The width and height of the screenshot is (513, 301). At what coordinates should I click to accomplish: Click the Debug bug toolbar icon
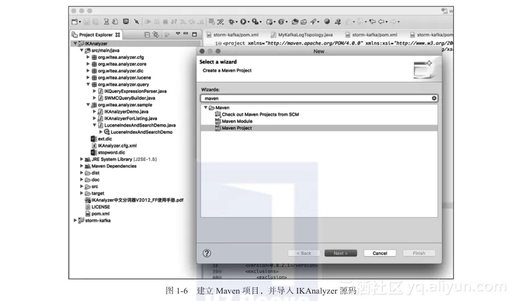click(x=231, y=22)
